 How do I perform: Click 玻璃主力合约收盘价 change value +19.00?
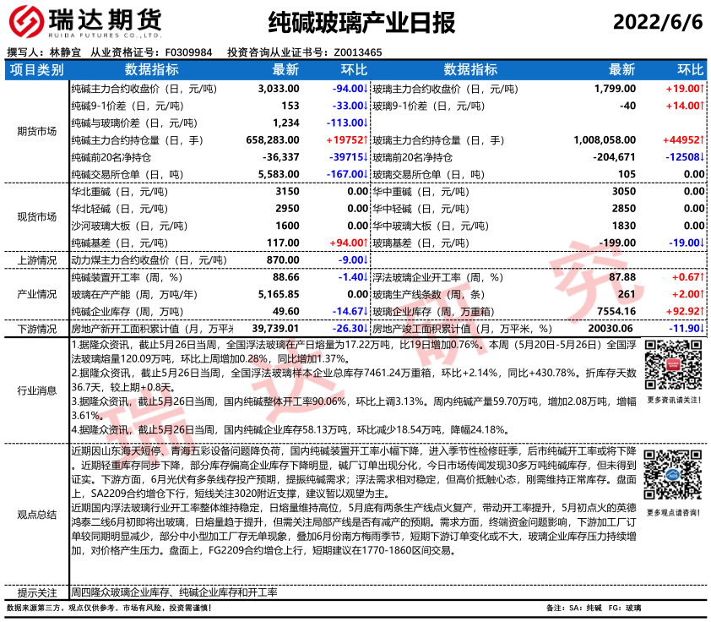click(x=685, y=88)
